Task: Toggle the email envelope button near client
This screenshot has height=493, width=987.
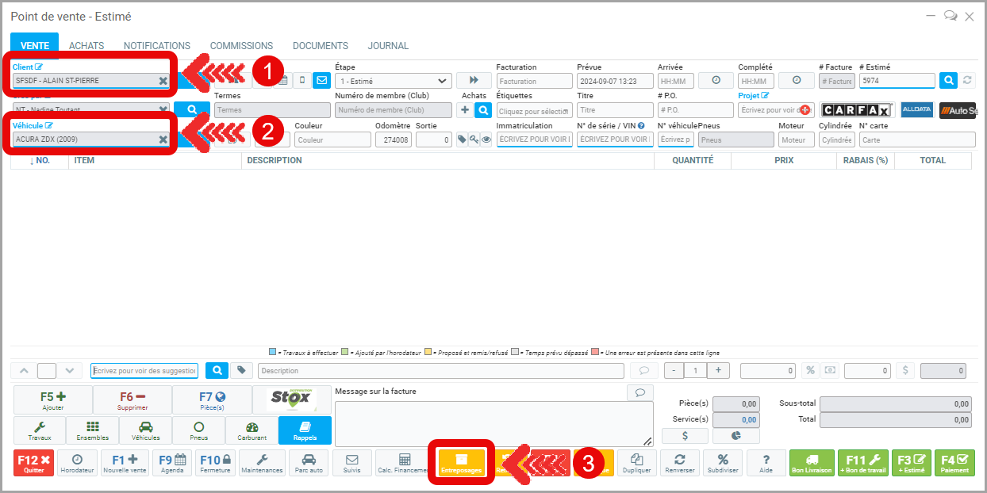Action: pos(321,80)
